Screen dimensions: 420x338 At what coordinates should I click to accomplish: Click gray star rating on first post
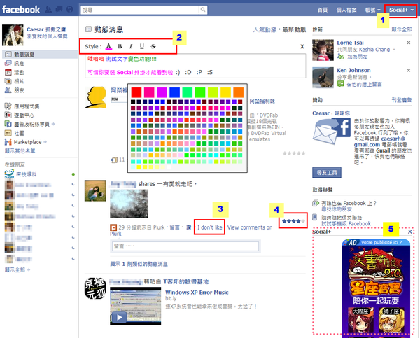294,153
